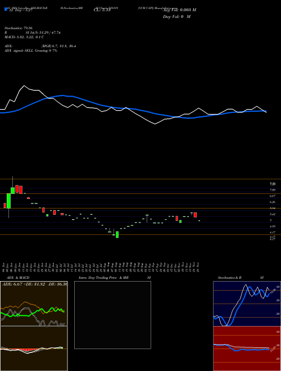Click the lowest green candlestick in August
The height and width of the screenshot is (371, 281).
(117, 234)
